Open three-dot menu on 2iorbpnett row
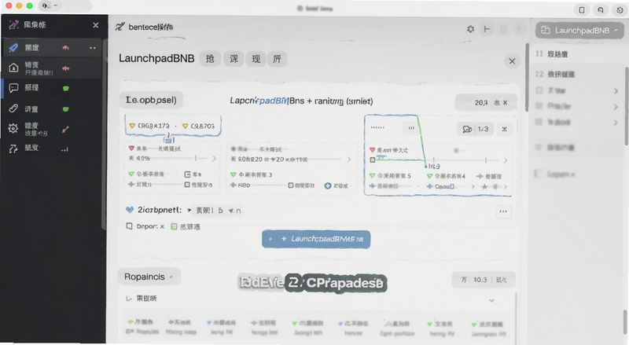 pos(503,211)
